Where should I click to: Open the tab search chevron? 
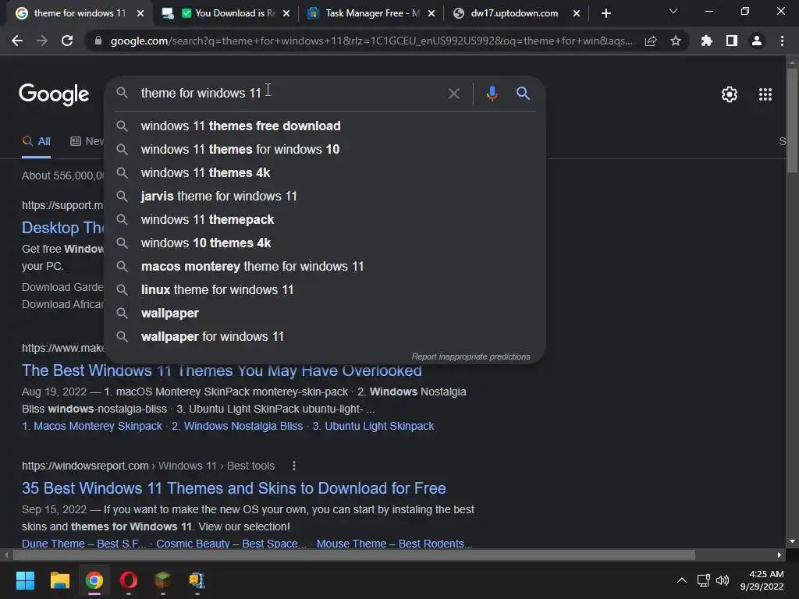[x=673, y=11]
